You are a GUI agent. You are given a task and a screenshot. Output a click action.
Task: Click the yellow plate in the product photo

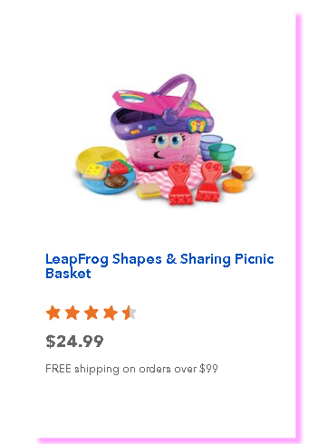(97, 158)
